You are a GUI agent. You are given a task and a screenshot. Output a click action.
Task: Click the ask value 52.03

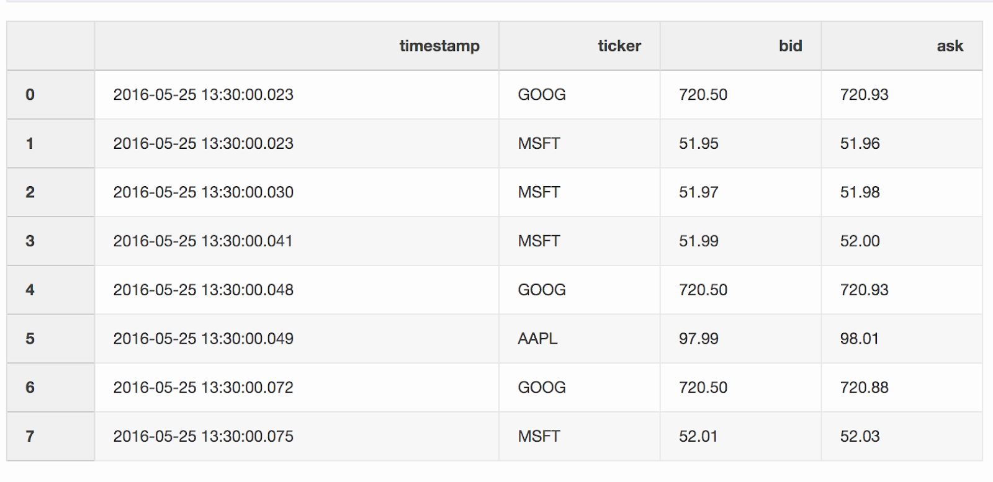pyautogui.click(x=860, y=437)
